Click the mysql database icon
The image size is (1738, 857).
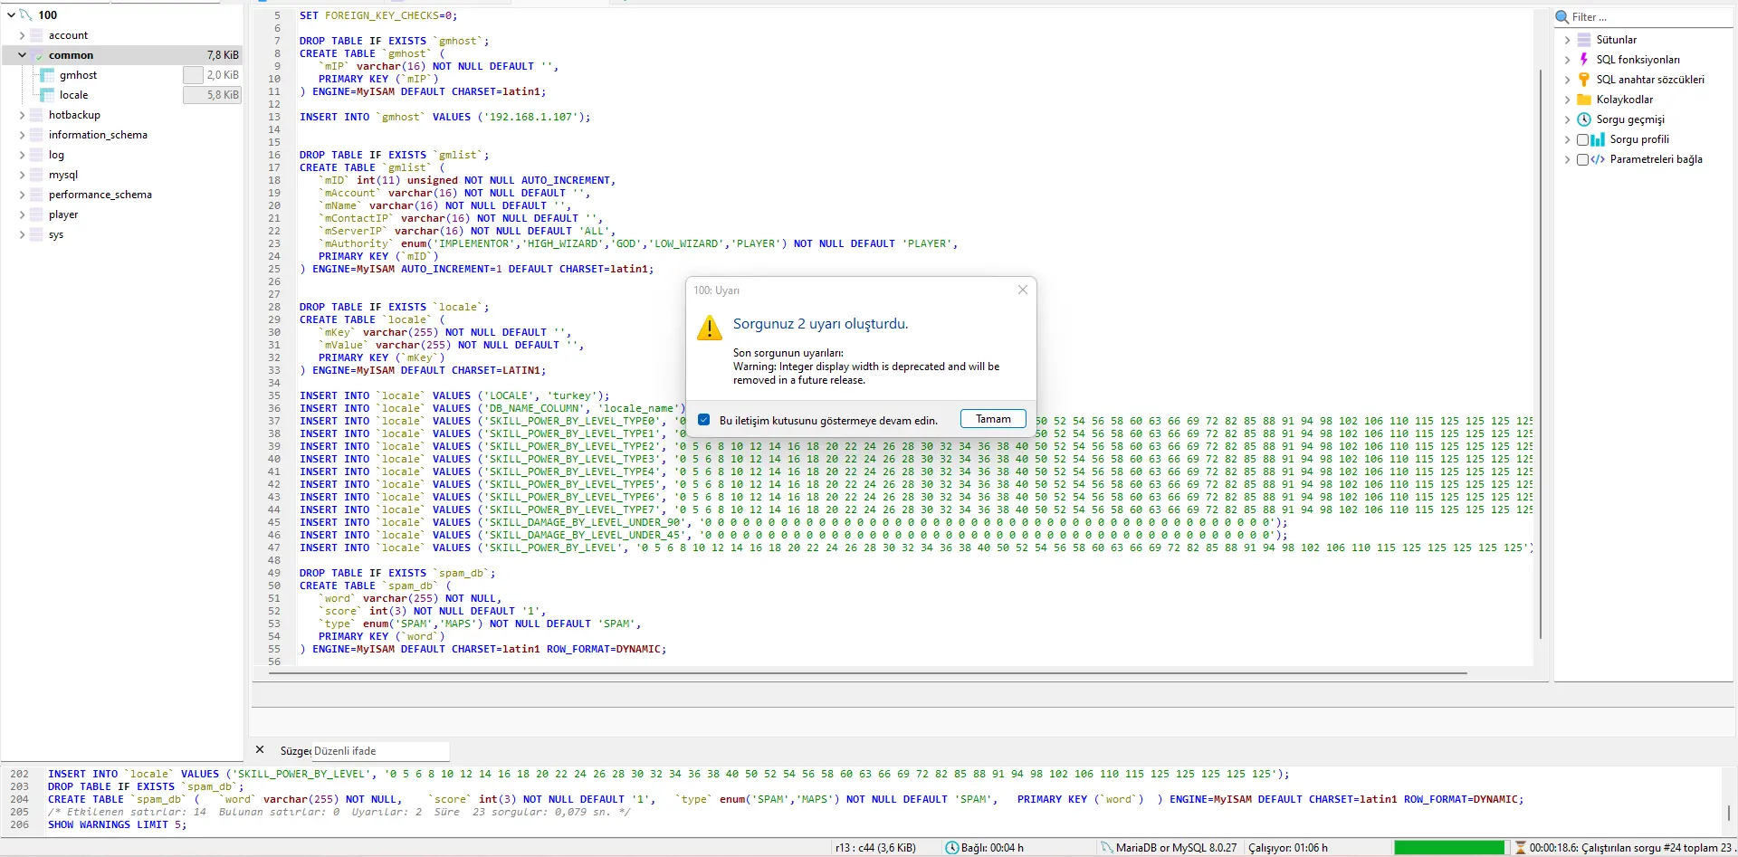pyautogui.click(x=37, y=175)
